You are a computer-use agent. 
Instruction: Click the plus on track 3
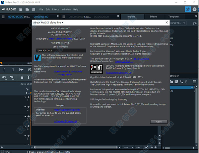29,116
